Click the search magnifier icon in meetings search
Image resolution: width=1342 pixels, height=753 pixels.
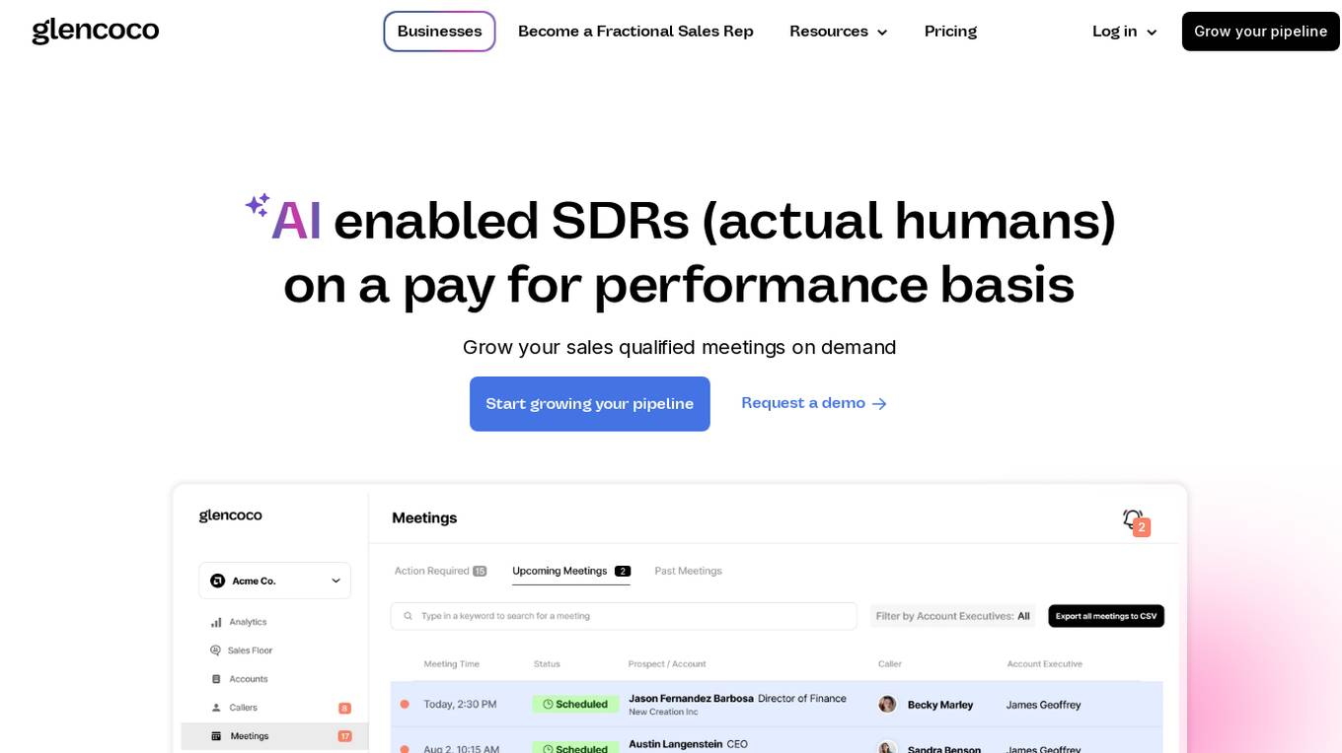click(407, 616)
